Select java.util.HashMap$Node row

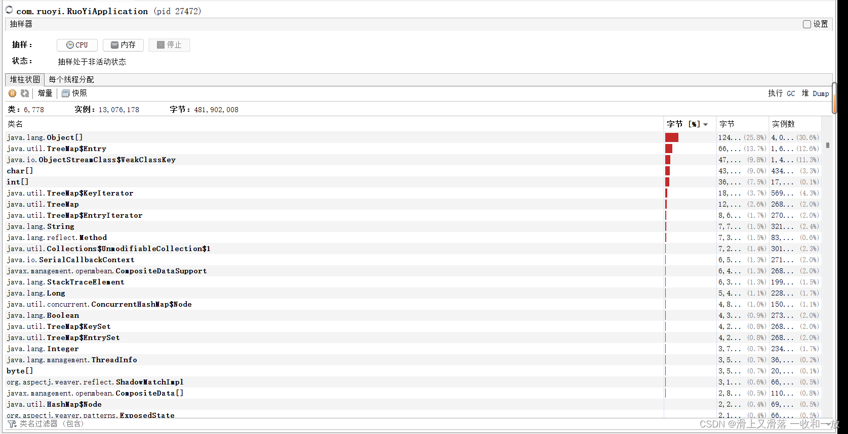[x=413, y=404]
